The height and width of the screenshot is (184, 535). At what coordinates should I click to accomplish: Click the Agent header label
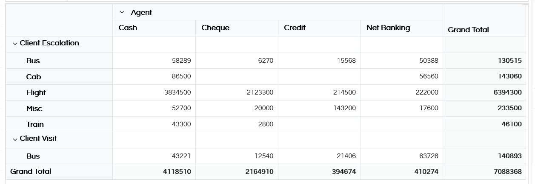coord(141,13)
